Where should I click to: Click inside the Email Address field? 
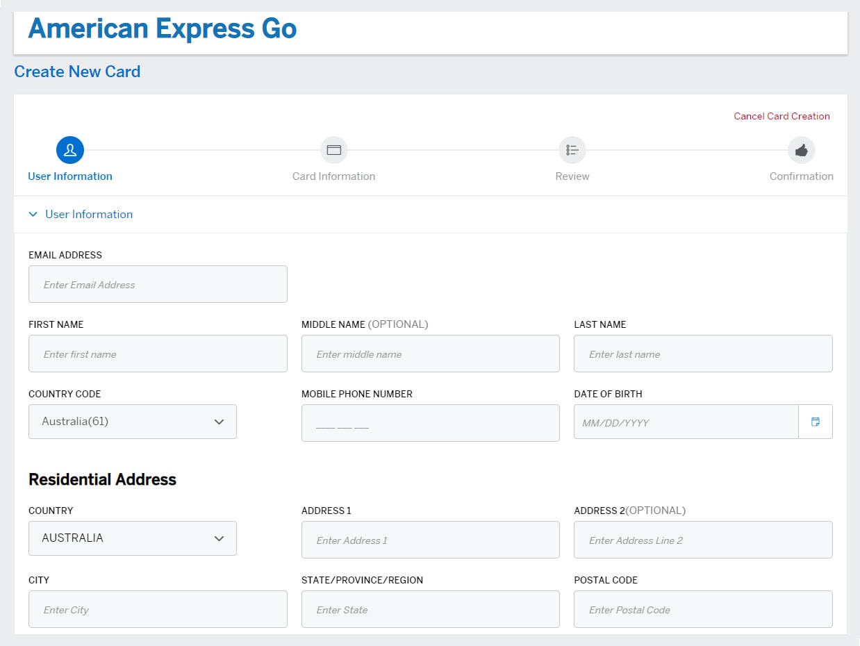tap(158, 283)
